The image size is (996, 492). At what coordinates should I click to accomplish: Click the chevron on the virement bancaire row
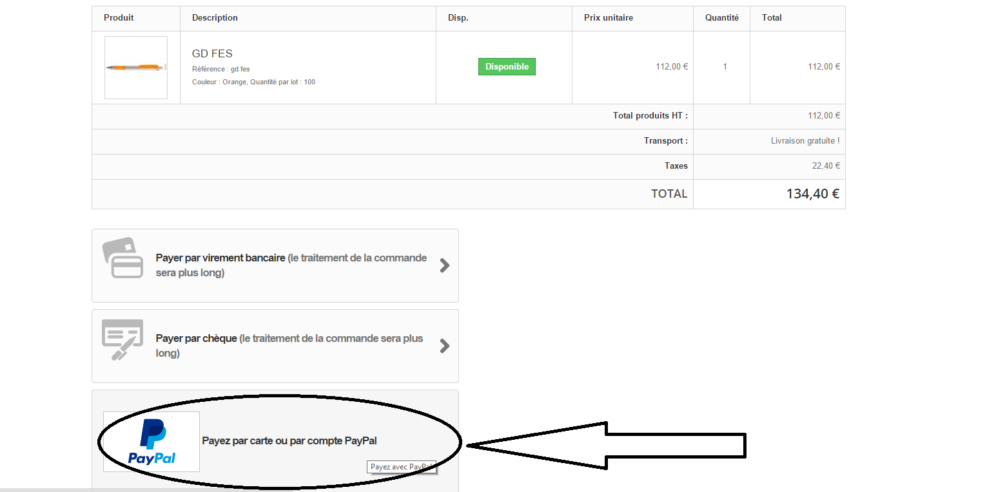pyautogui.click(x=444, y=265)
